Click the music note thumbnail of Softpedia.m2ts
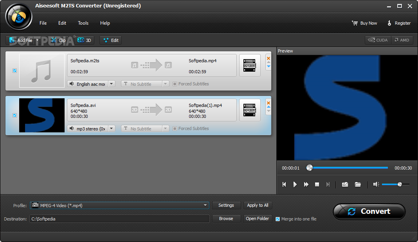The height and width of the screenshot is (242, 418). pyautogui.click(x=42, y=71)
